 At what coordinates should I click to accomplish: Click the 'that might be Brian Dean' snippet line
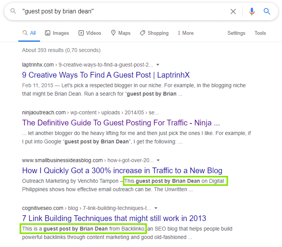point(102,94)
